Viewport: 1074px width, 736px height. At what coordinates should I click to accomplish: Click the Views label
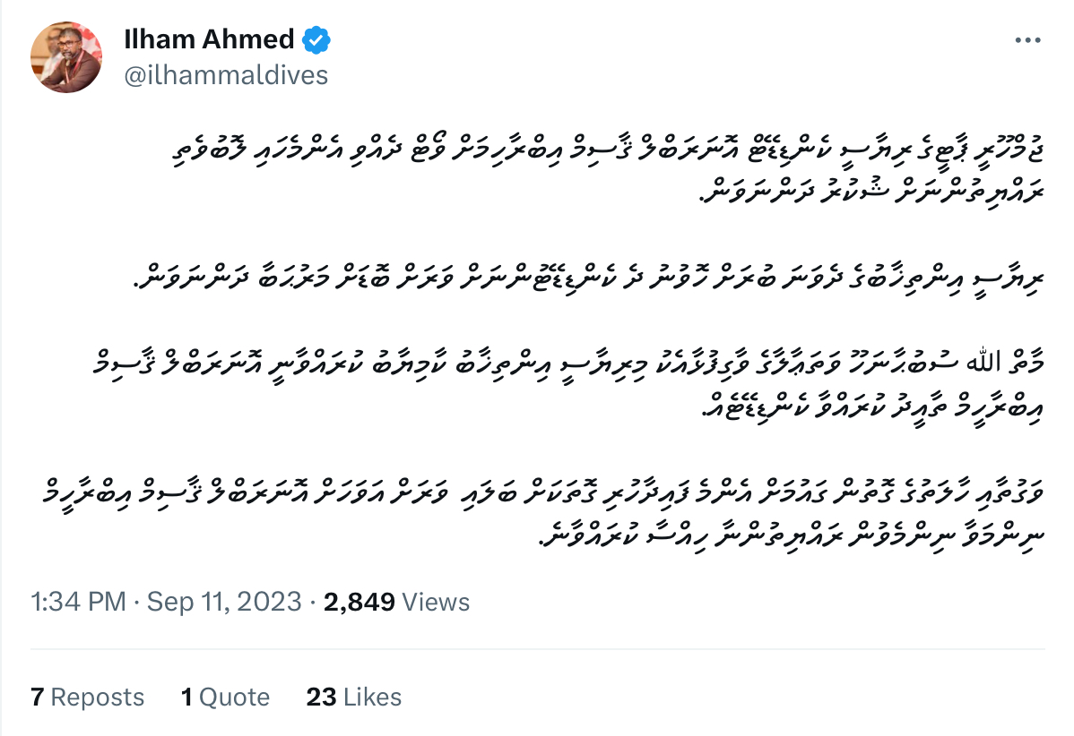click(x=437, y=602)
